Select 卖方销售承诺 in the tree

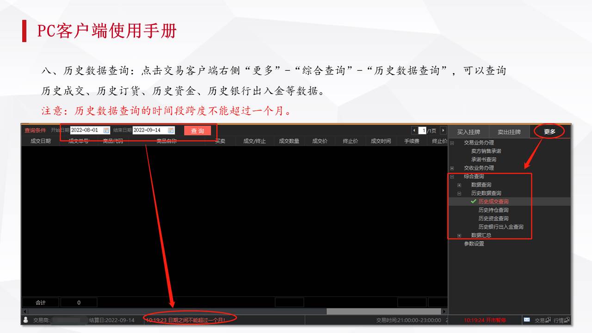486,151
